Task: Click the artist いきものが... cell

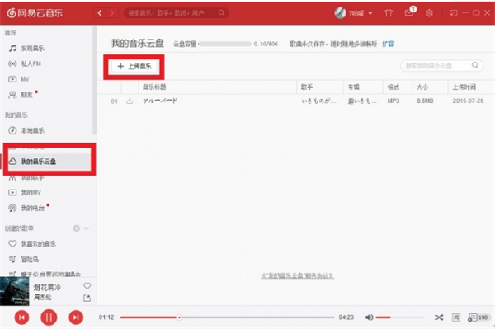Action: point(318,101)
